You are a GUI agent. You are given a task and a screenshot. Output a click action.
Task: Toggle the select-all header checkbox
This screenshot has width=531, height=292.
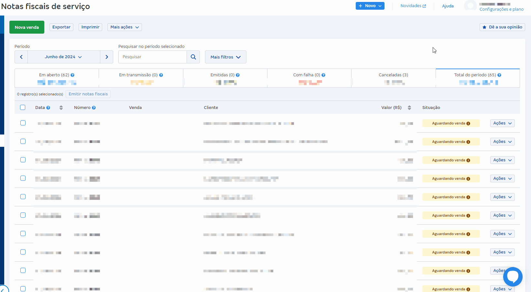[x=23, y=107]
